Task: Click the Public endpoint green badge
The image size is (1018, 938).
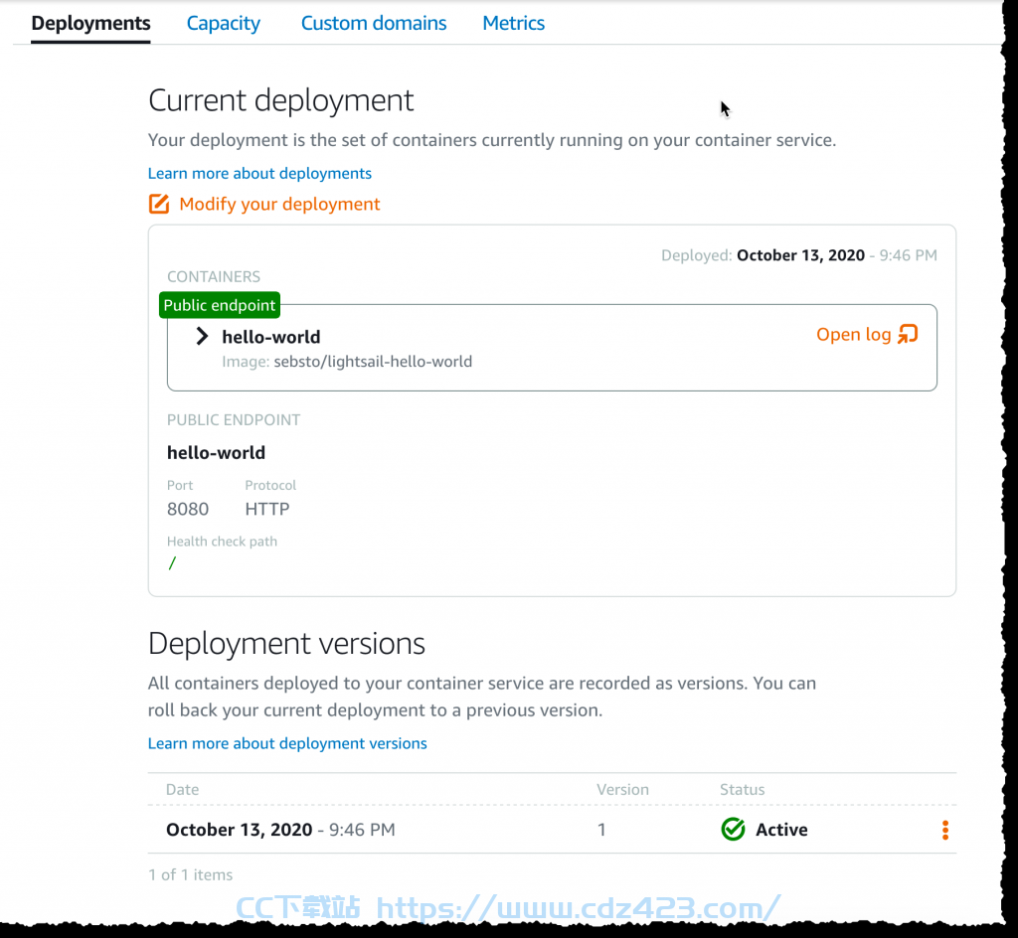Action: (220, 305)
